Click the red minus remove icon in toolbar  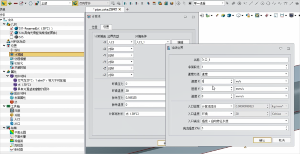[16, 3]
